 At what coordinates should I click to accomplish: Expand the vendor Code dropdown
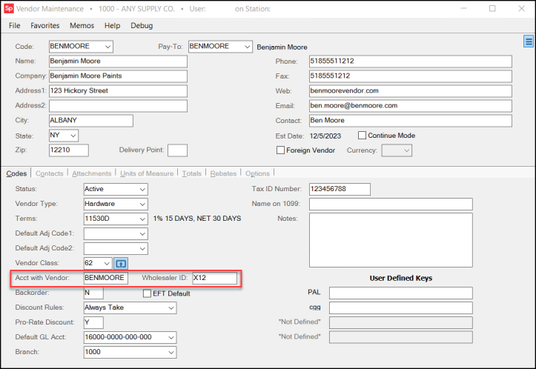[107, 47]
